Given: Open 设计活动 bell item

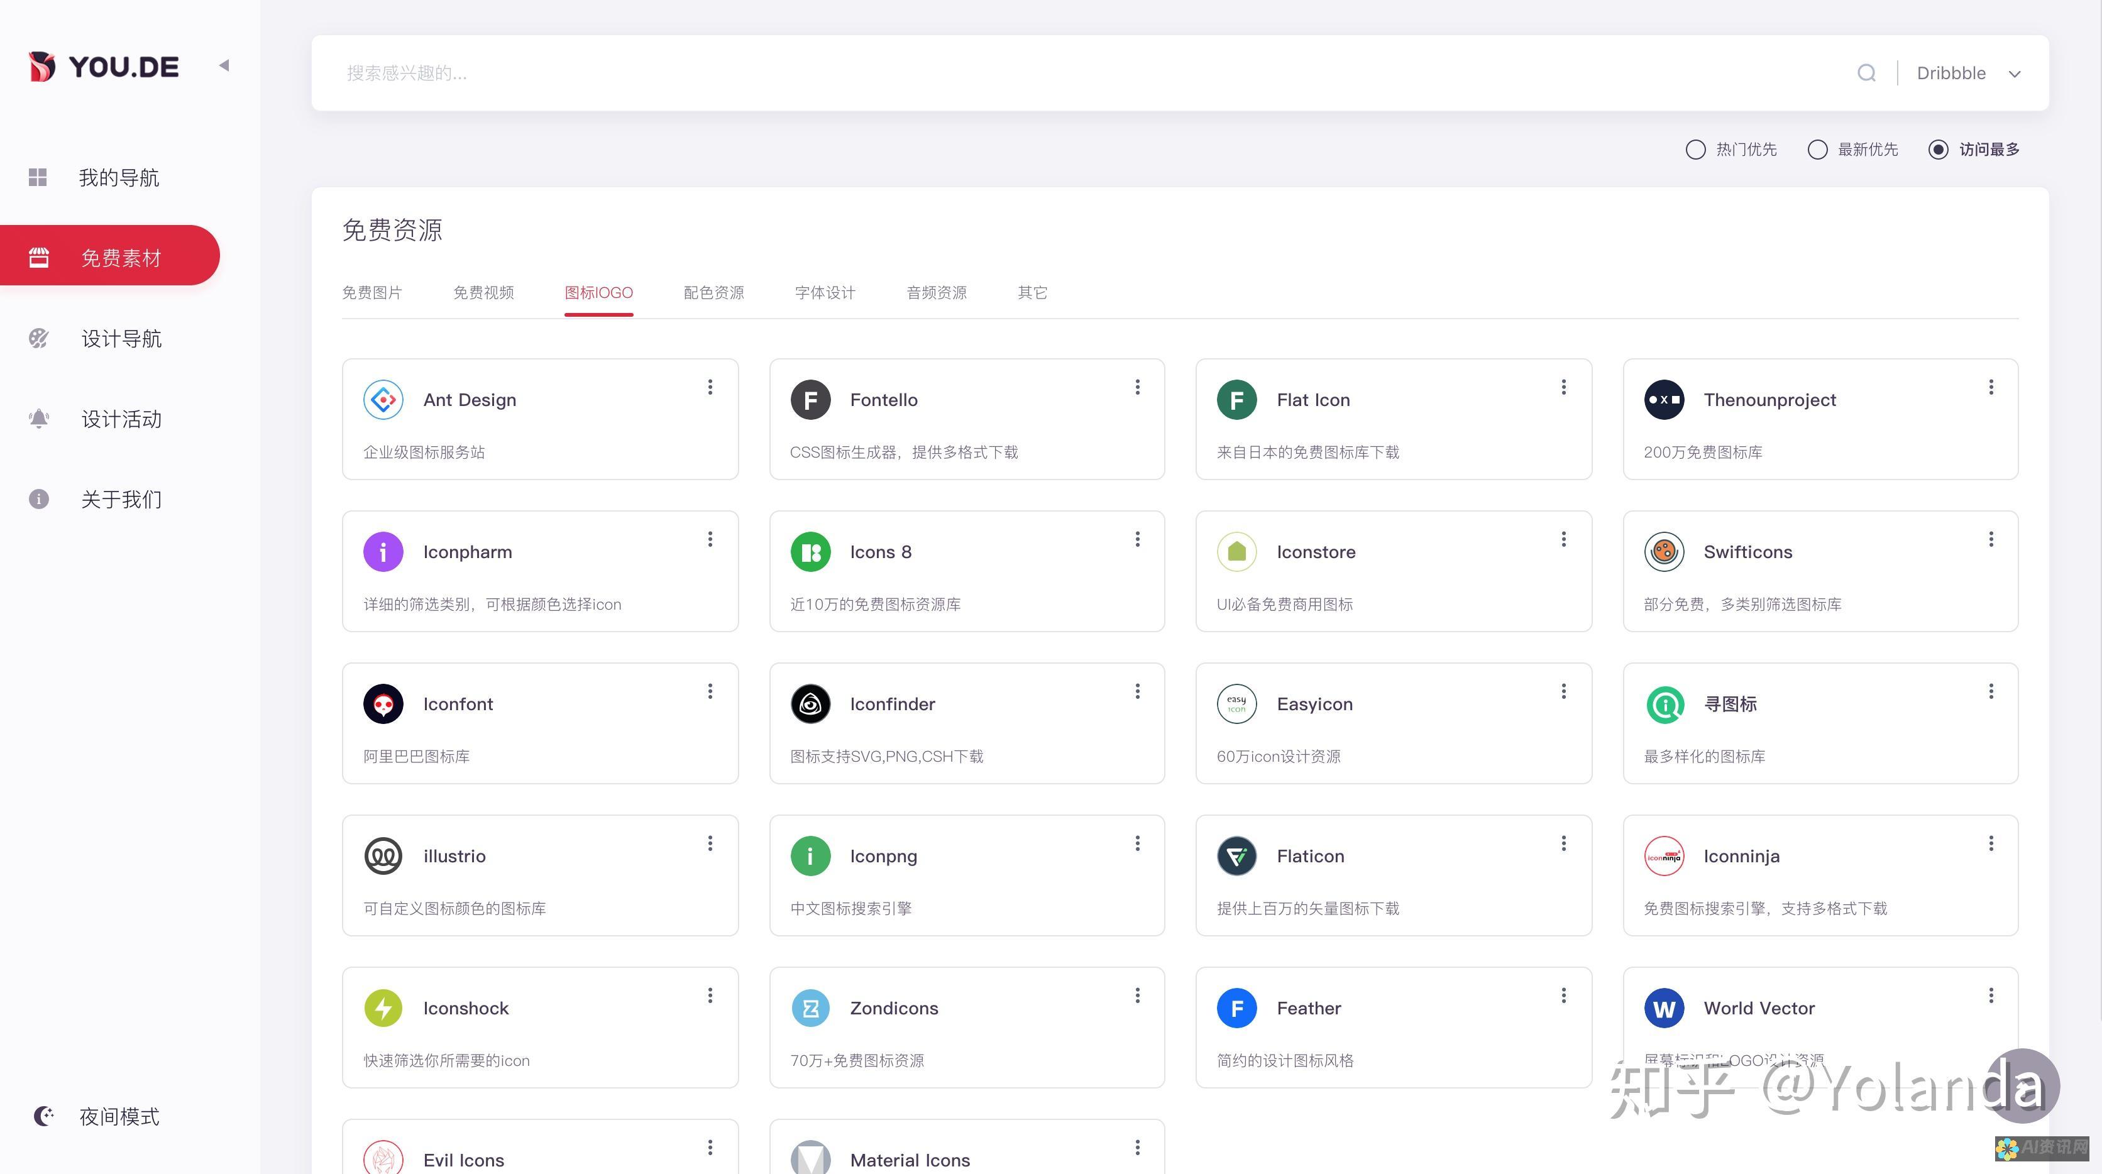Looking at the screenshot, I should point(121,419).
